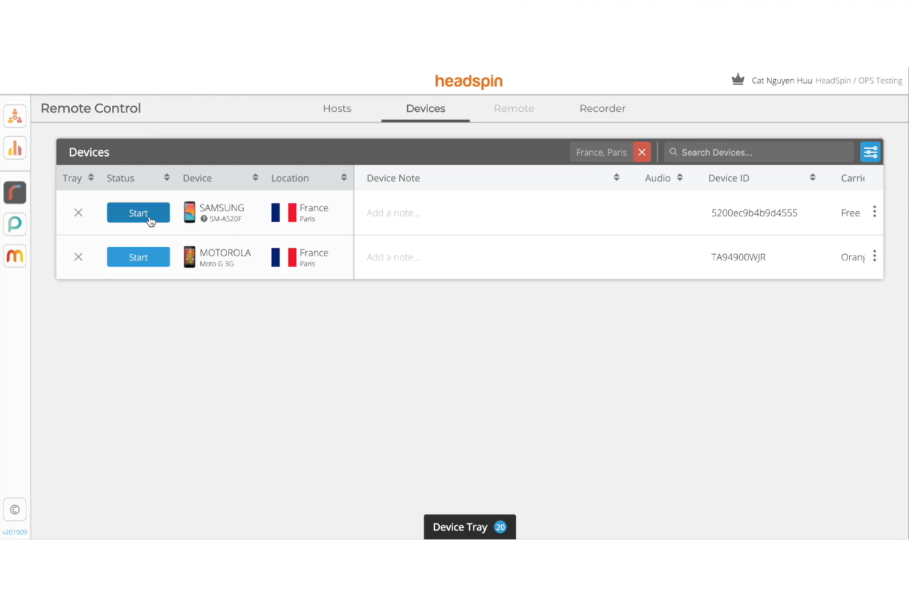The width and height of the screenshot is (909, 606).
Task: Click the headspin logo
Action: [469, 81]
